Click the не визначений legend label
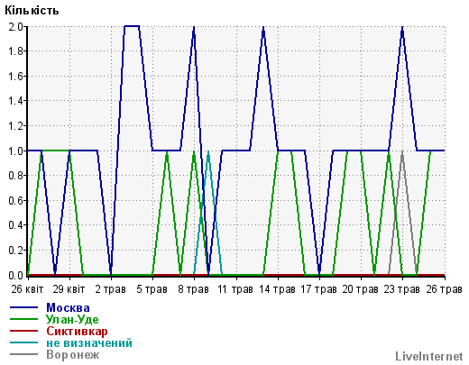This screenshot has width=469, height=365. coord(89,342)
